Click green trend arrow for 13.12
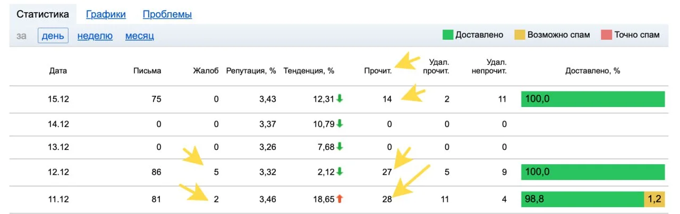The image size is (680, 214). point(340,147)
